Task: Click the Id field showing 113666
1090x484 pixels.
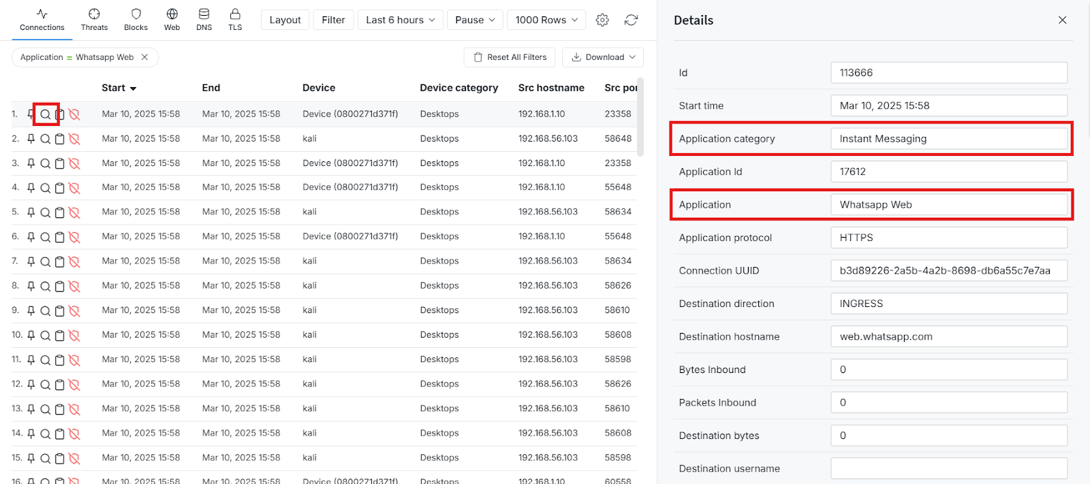Action: pyautogui.click(x=949, y=73)
